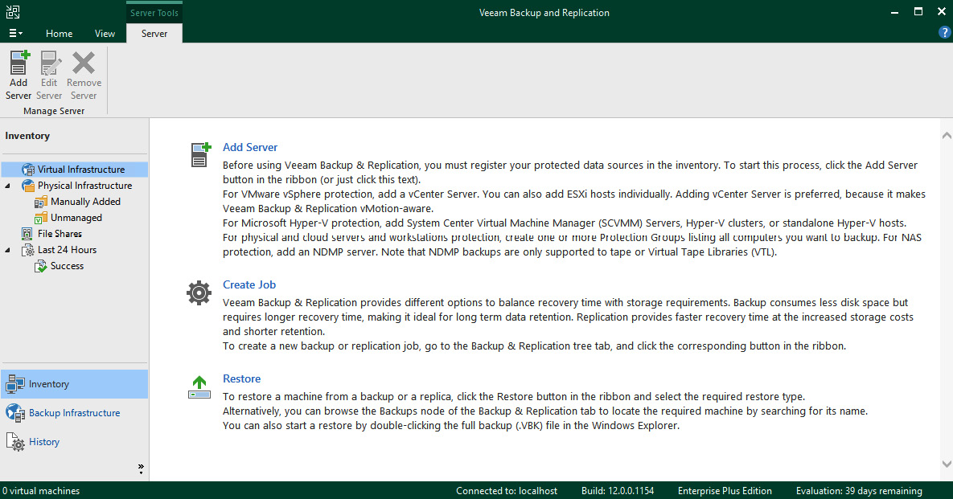Screen dimensions: 953x499
Task: Click the Veeam application icon in title bar
Action: pos(13,12)
